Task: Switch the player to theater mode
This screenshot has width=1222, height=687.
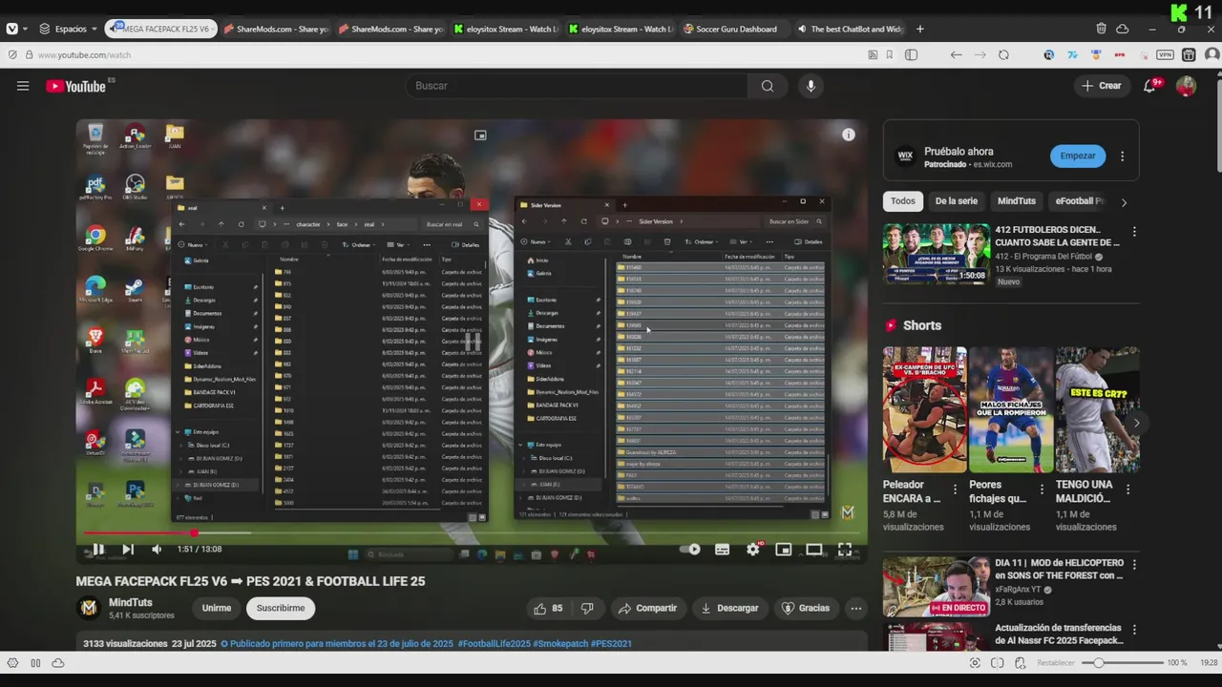Action: pyautogui.click(x=814, y=549)
